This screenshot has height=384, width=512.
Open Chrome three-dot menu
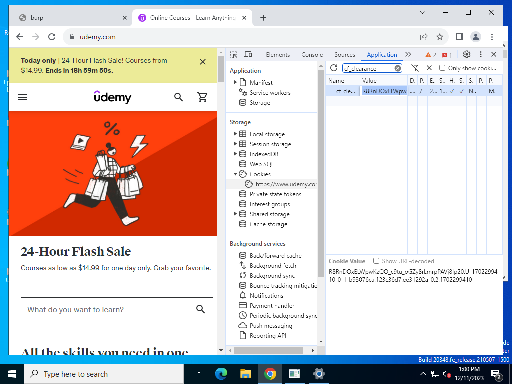tap(492, 37)
